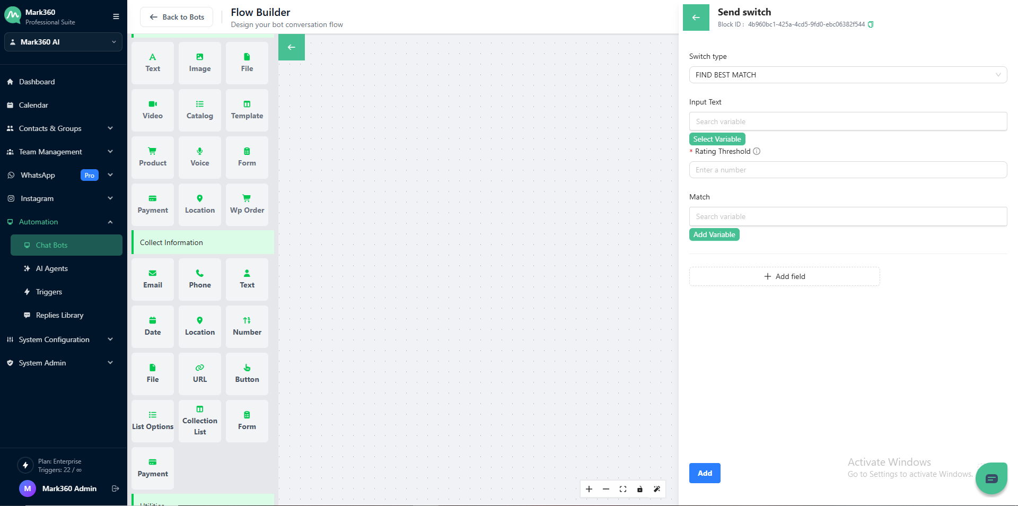This screenshot has height=506, width=1018.
Task: Collapse the blocks panel with green arrow
Action: [291, 47]
